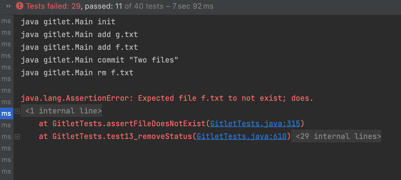This screenshot has width=401, height=180.
Task: Open the GitletTests.java:315 link
Action: 255,124
